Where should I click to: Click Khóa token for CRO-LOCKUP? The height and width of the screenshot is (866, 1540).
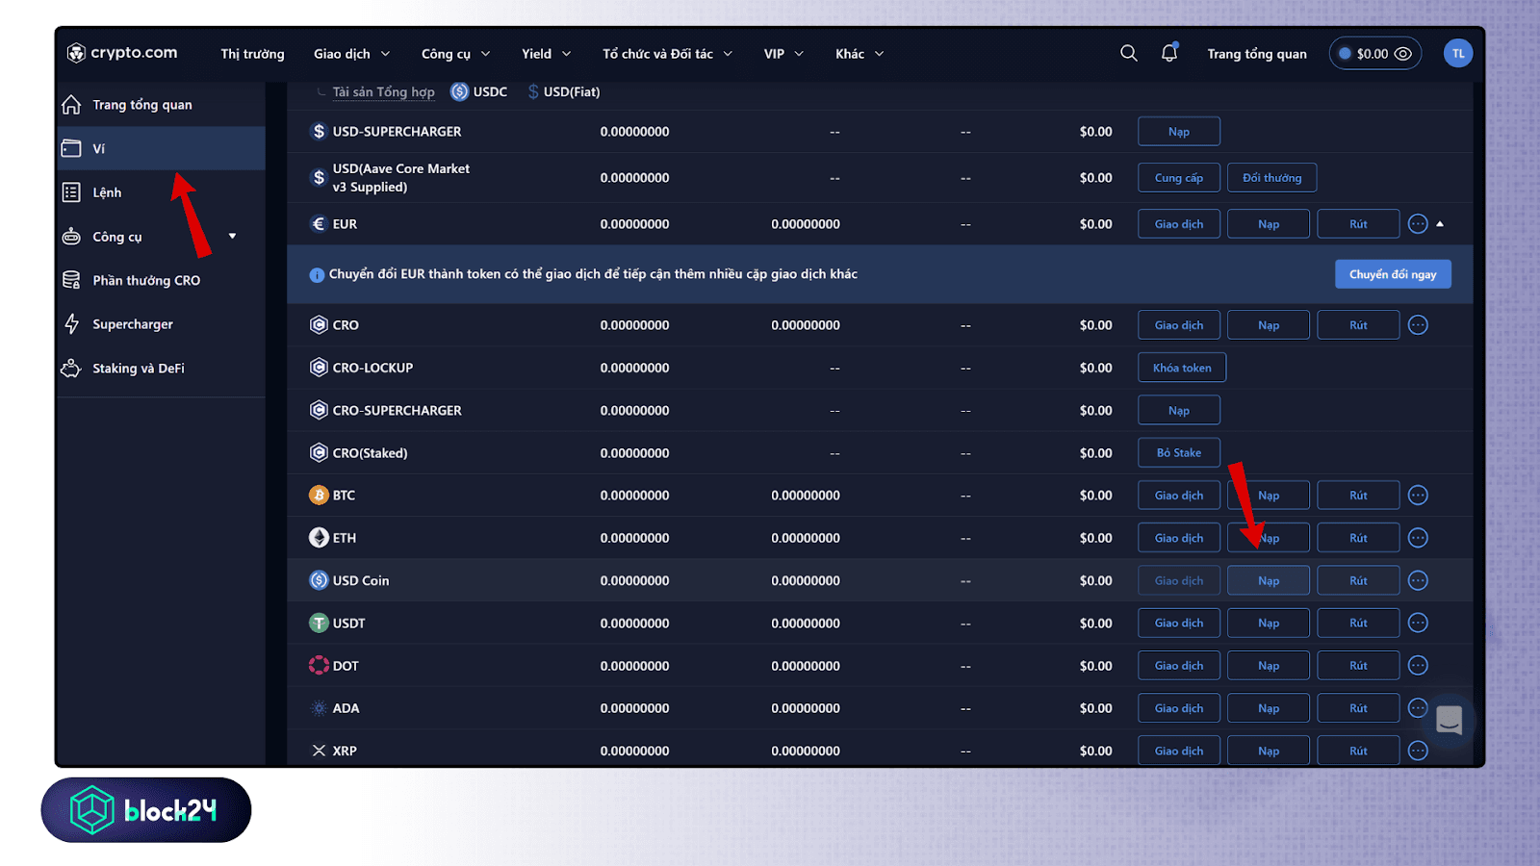[x=1182, y=368]
